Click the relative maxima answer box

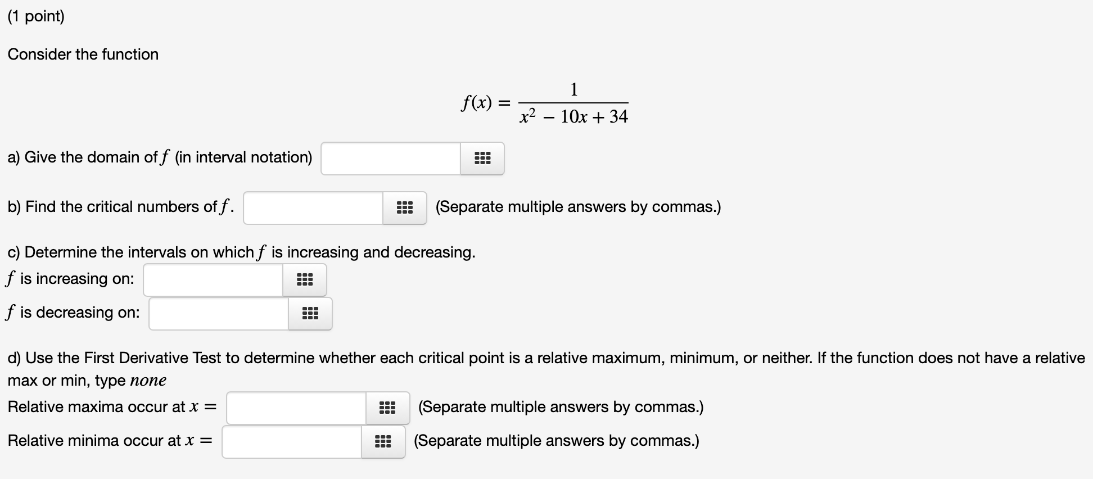pos(296,407)
